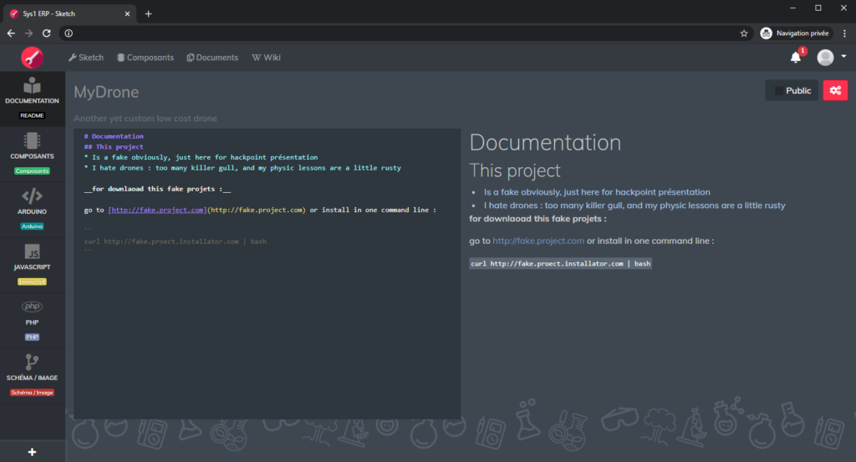Image resolution: width=856 pixels, height=462 pixels.
Task: Open the Wiki navigation item
Action: pos(266,58)
